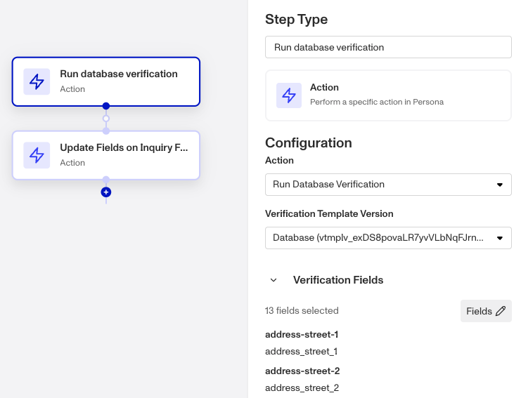Click the address-street-1 field label

click(302, 334)
